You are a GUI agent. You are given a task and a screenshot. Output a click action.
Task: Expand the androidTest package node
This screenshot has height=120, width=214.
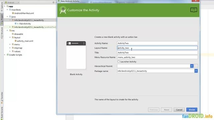pos(10,27)
